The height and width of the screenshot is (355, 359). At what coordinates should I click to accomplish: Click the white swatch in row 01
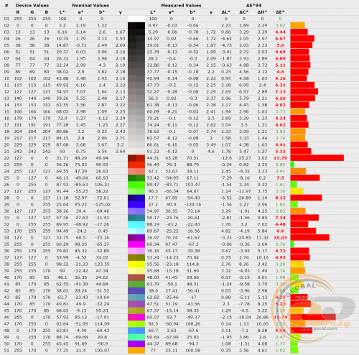[136, 19]
